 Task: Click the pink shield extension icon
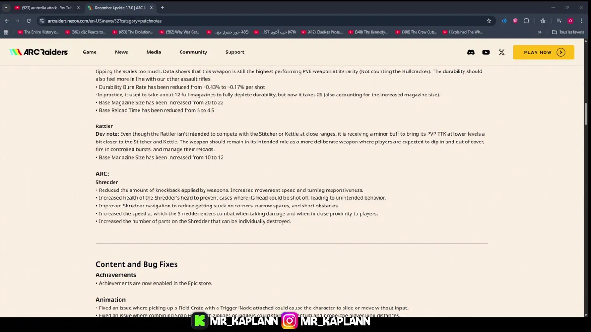(x=515, y=21)
